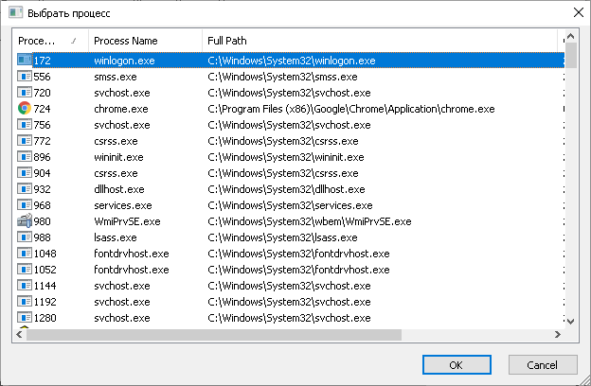Click the icon next to PID 904
The width and height of the screenshot is (591, 386).
pyautogui.click(x=25, y=173)
